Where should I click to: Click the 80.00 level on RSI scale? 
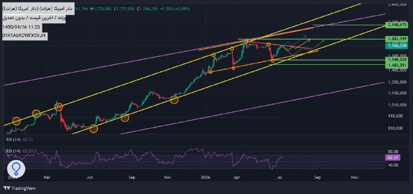pos(394,151)
